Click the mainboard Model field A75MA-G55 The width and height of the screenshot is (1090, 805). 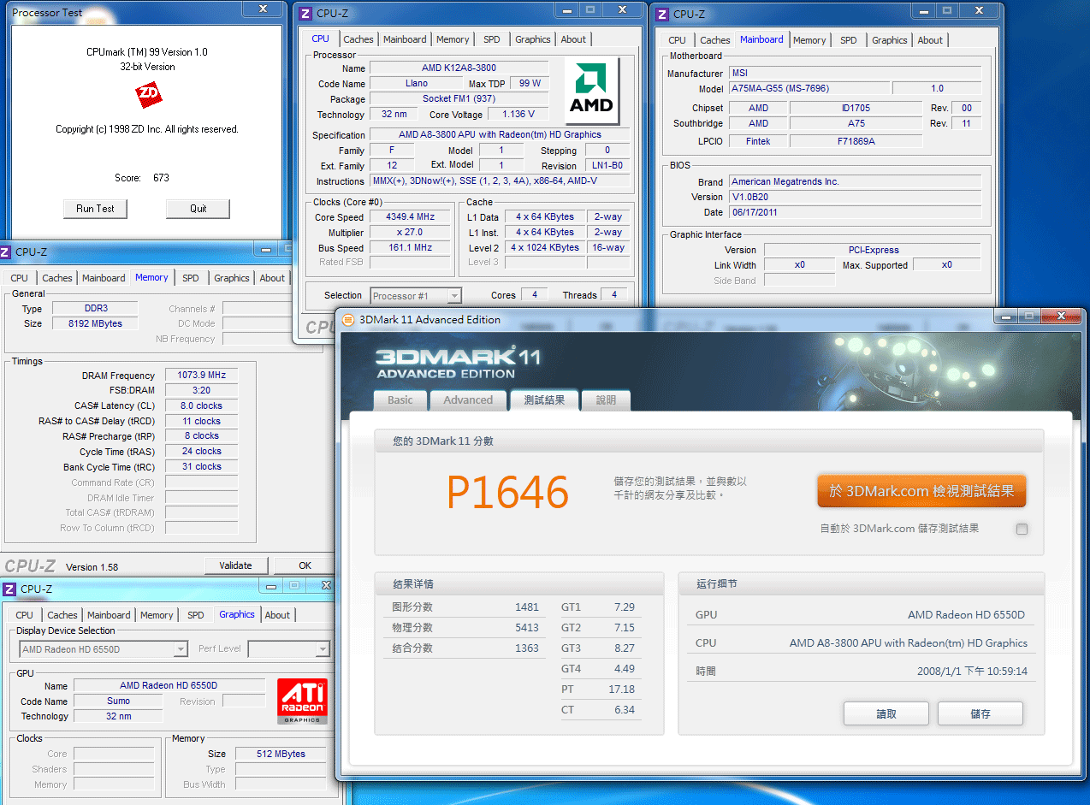(809, 89)
